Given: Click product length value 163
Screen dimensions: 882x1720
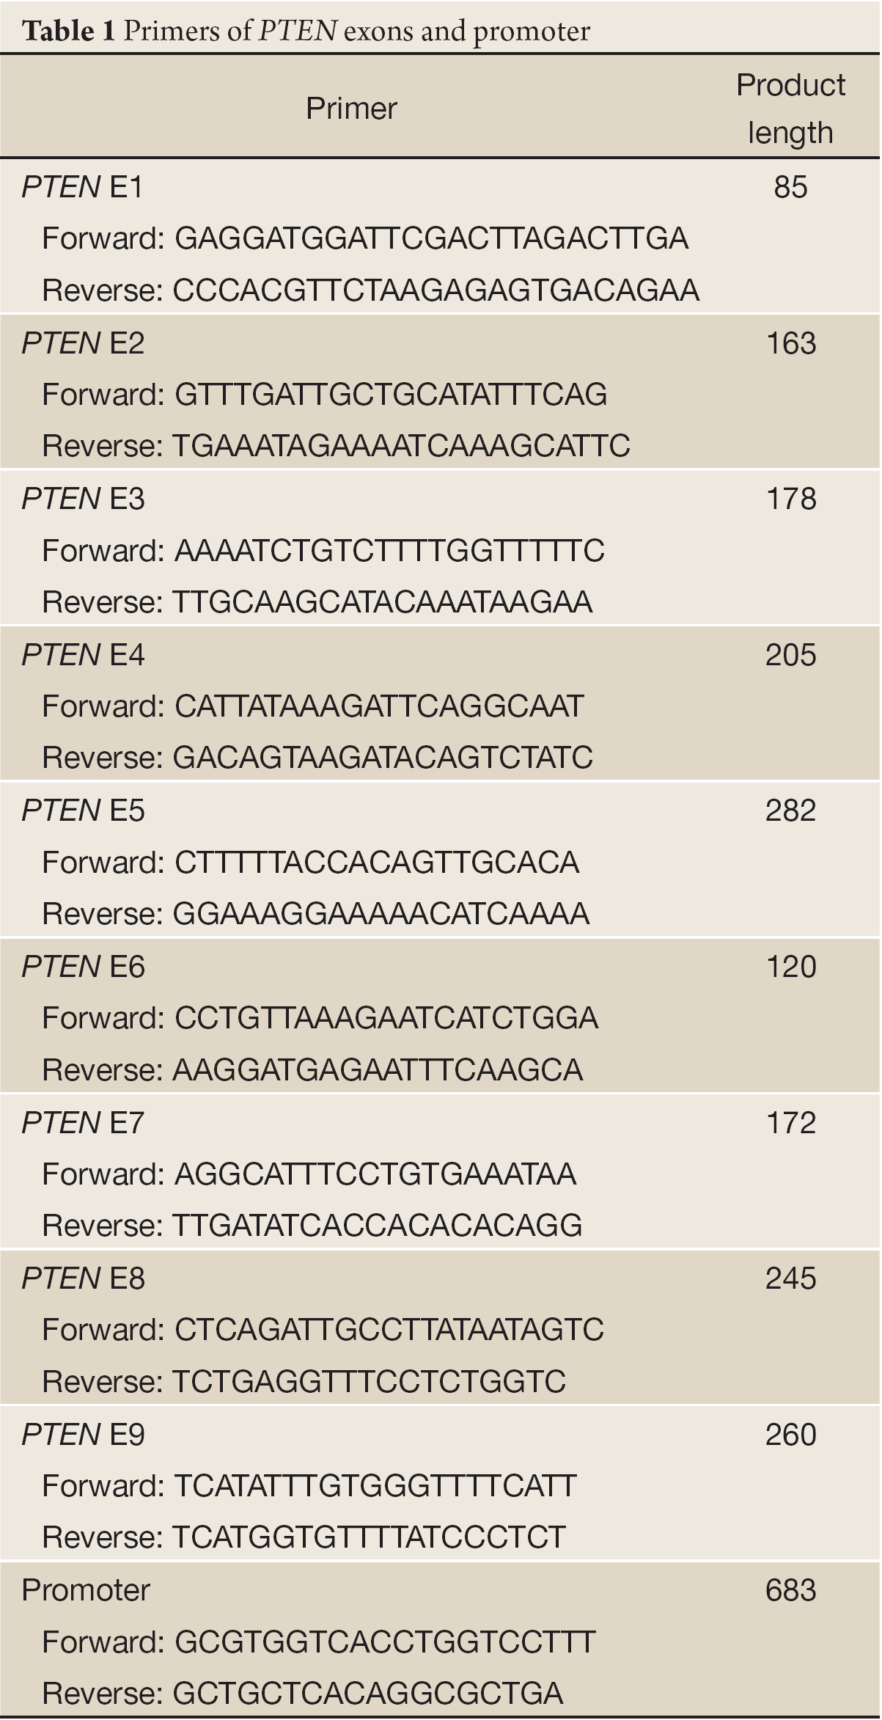Looking at the screenshot, I should [790, 343].
